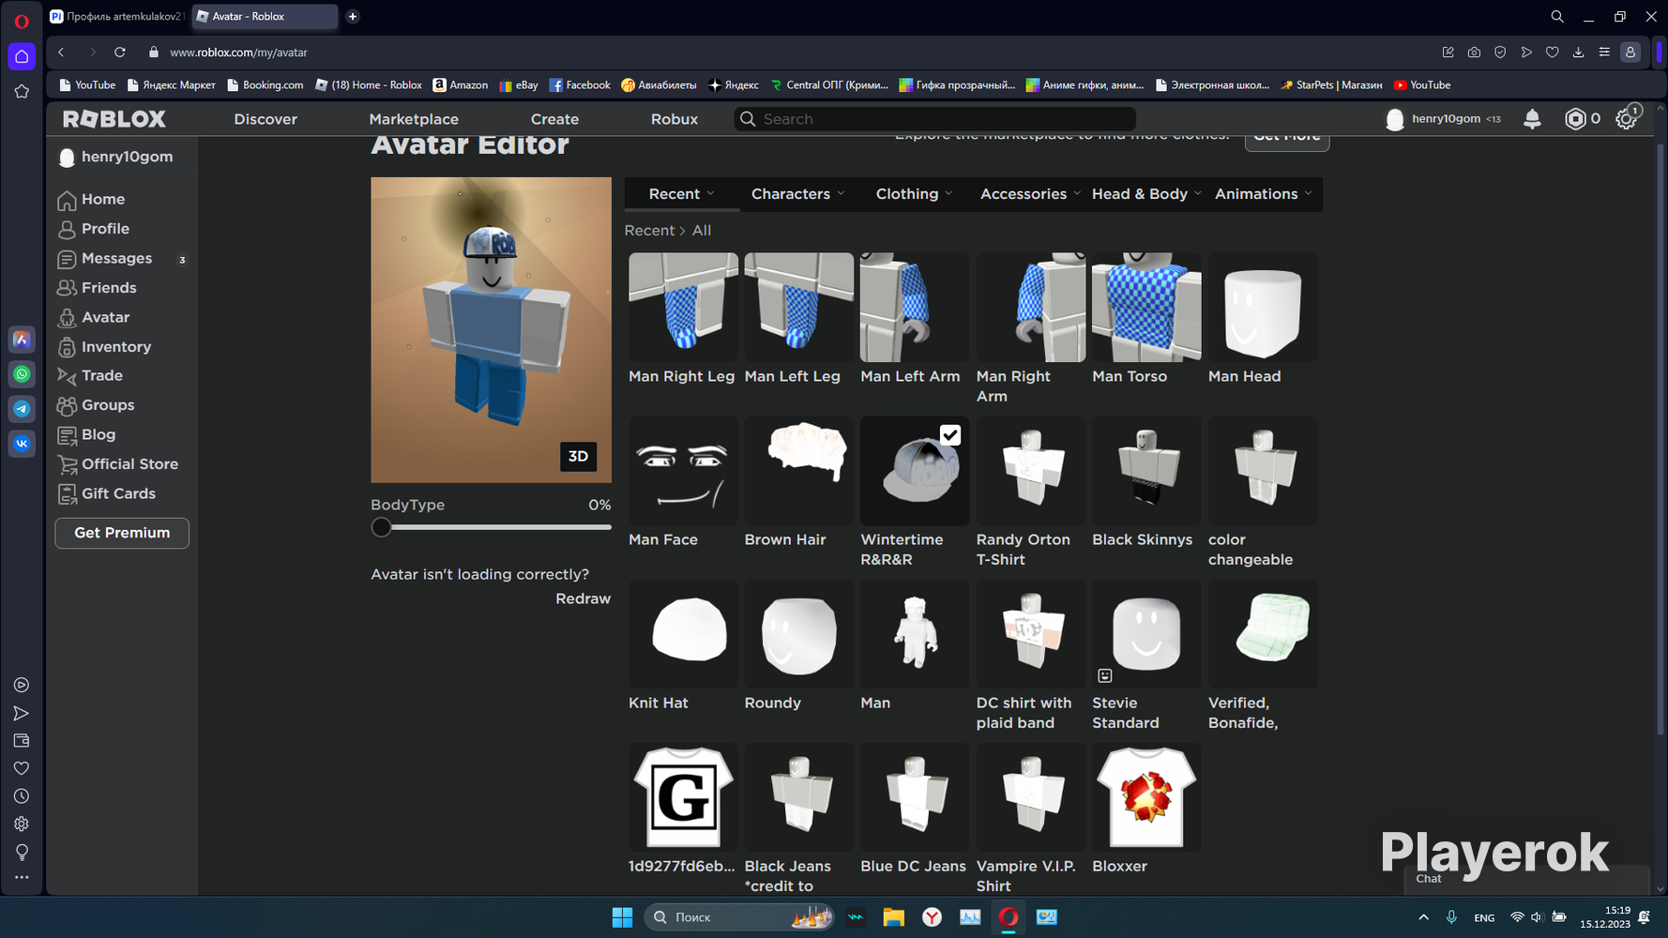
Task: Go to the Roblox logo home
Action: point(114,119)
